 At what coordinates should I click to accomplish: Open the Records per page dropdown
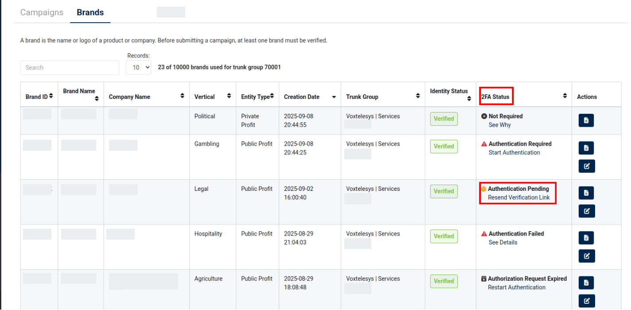tap(139, 67)
